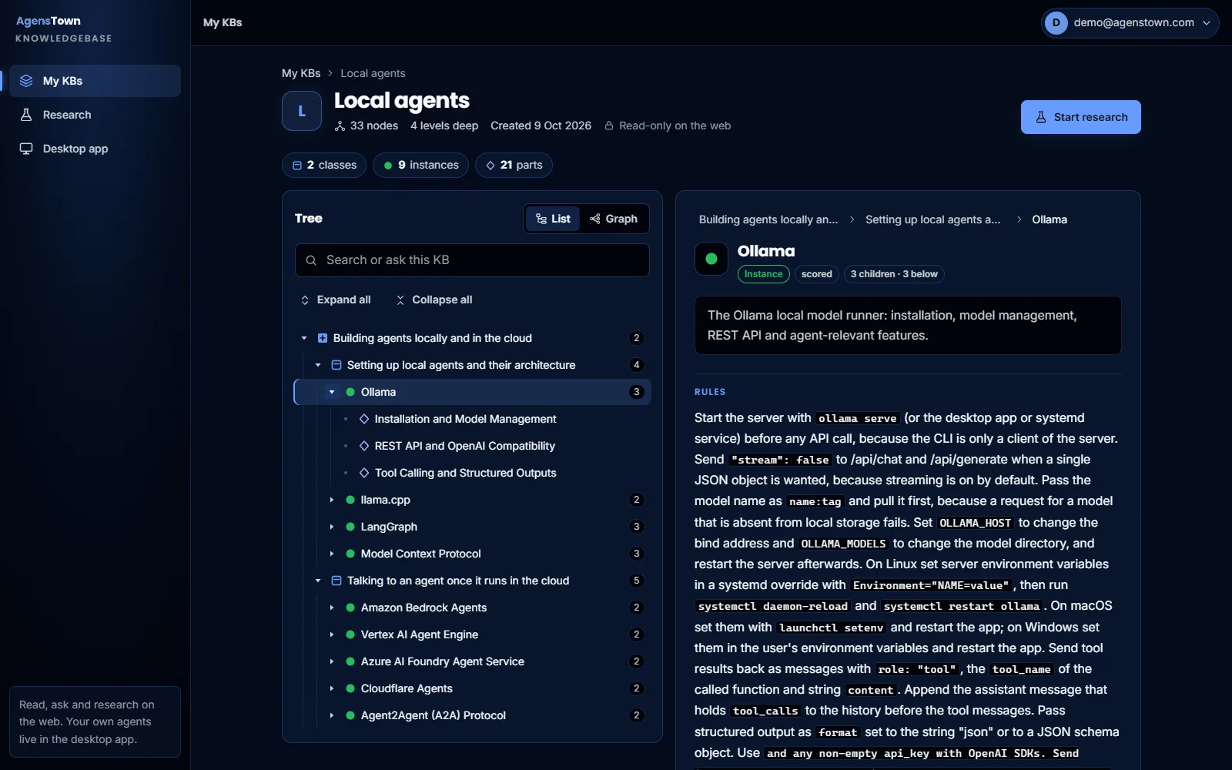Open My KBs in the sidebar
1232x770 pixels.
pyautogui.click(x=95, y=81)
